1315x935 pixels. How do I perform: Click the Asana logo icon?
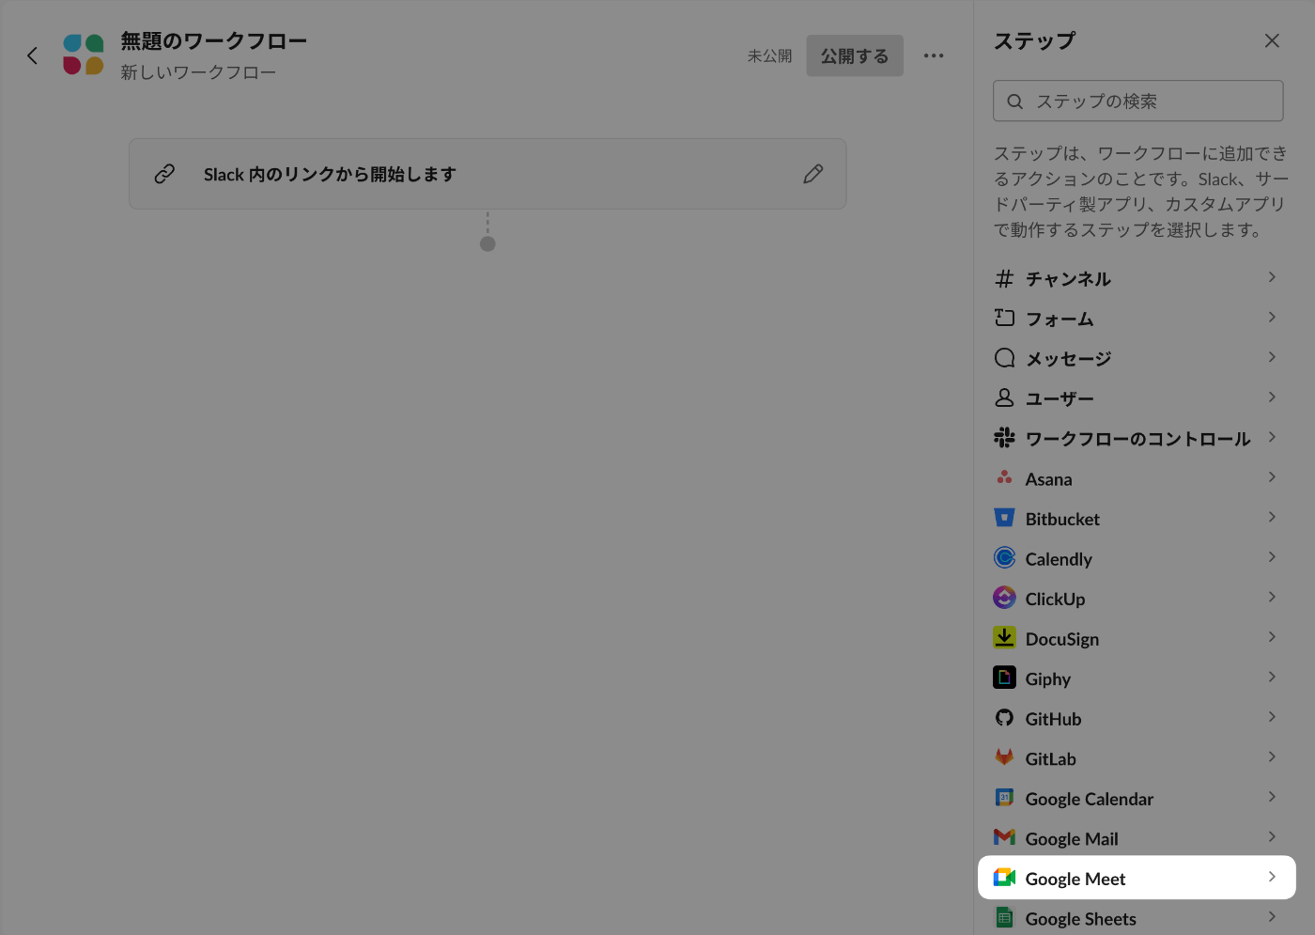pos(1004,477)
